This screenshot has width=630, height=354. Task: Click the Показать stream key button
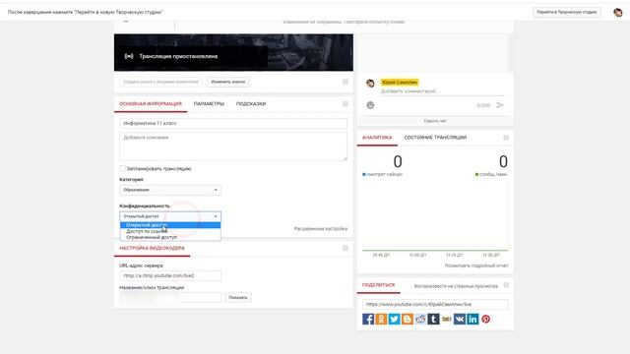pos(238,297)
